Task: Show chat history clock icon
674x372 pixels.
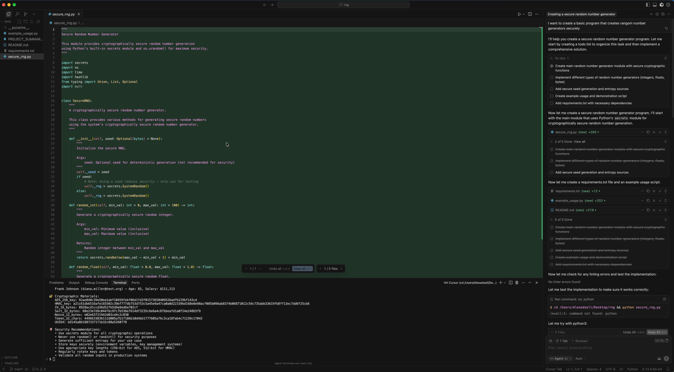Action: 657,14
